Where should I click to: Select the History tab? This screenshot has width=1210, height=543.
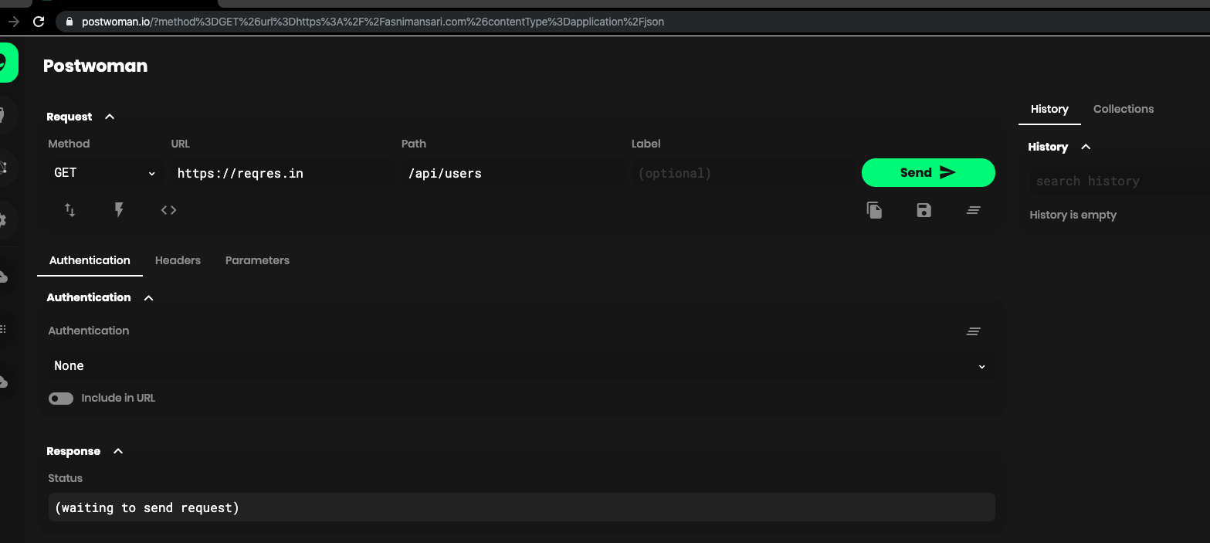point(1049,109)
